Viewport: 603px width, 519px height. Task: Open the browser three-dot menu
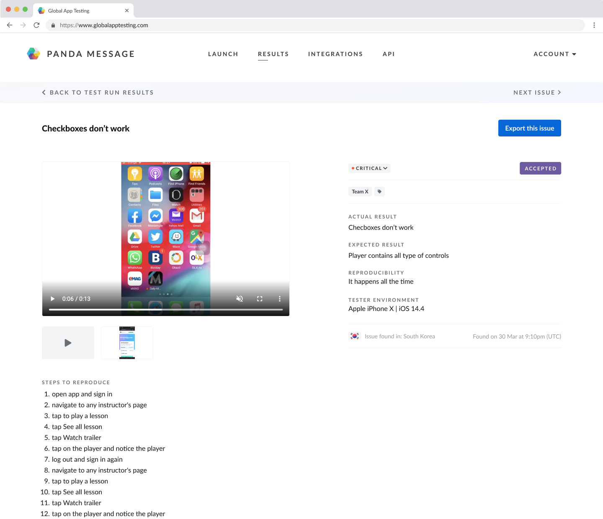coord(594,25)
